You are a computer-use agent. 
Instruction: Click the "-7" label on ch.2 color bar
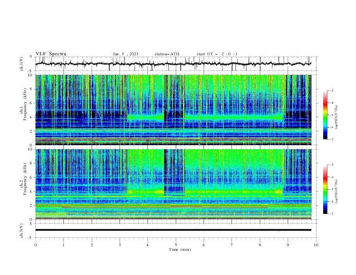(x=332, y=214)
